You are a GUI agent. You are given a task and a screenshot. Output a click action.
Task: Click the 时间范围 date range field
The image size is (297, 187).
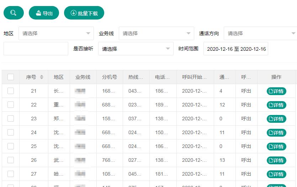[x=235, y=49]
